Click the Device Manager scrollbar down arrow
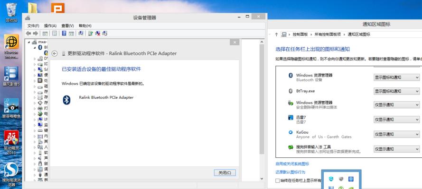The height and width of the screenshot is (189, 422). [262, 179]
